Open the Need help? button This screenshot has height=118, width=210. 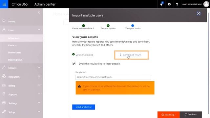[x=168, y=115]
